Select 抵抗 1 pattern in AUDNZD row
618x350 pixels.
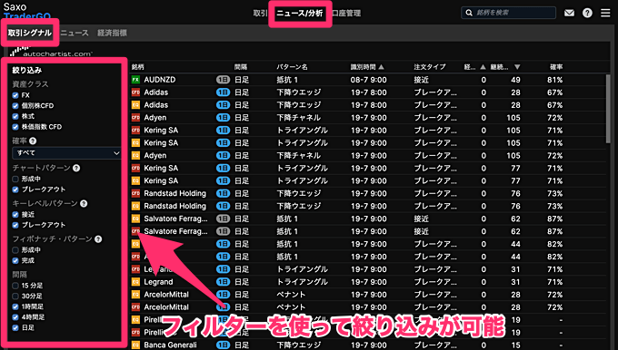(287, 80)
